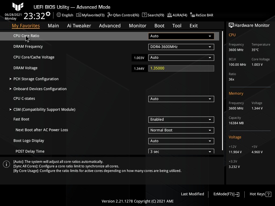Expand PCH Storage Configuration submenu
Image resolution: width=275 pixels, height=206 pixels.
[36, 79]
